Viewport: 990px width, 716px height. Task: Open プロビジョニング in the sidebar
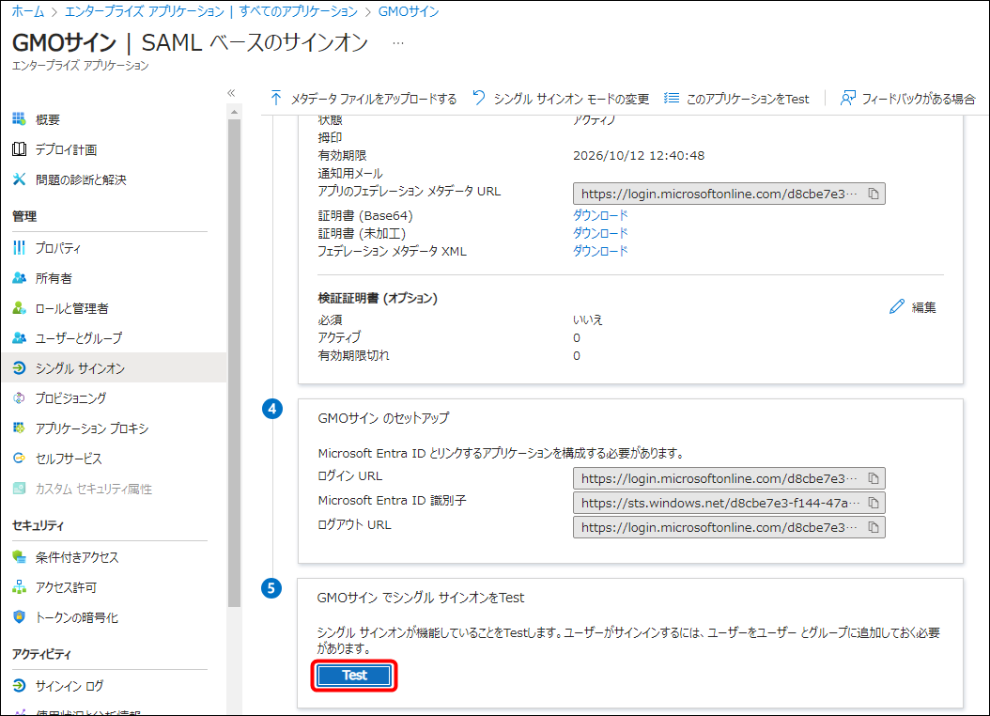pos(70,398)
